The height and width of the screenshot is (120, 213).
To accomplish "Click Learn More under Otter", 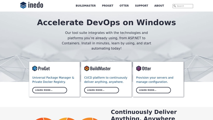I will point(153,90).
